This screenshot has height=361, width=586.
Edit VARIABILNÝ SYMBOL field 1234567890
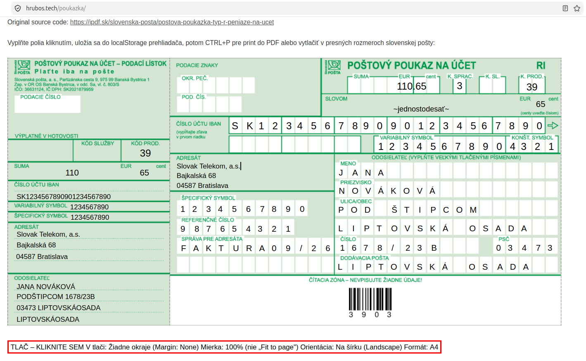tap(440, 146)
